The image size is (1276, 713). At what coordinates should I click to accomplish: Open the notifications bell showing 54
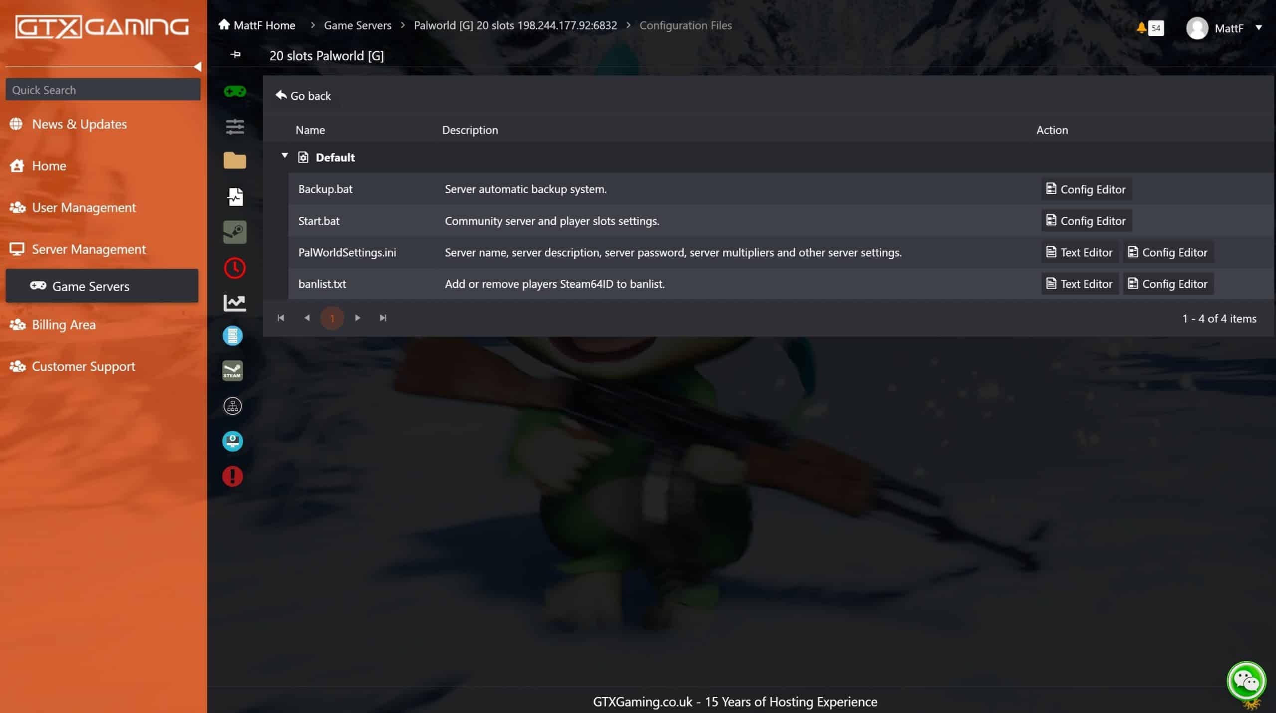coord(1143,28)
